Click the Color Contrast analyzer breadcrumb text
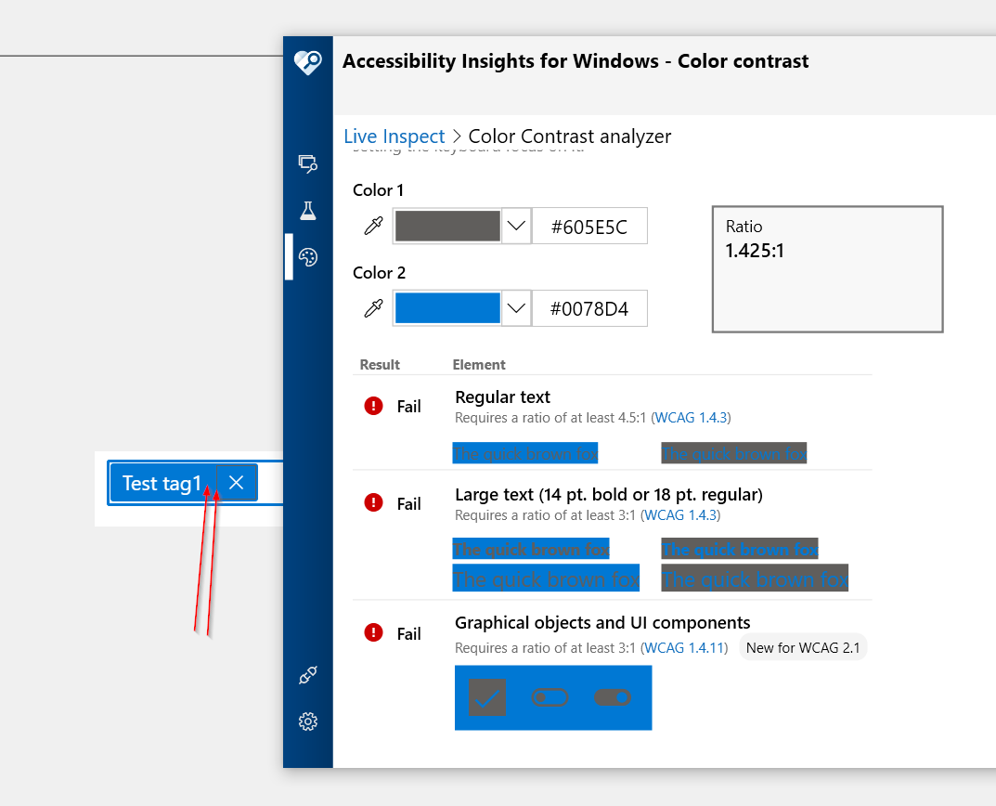Image resolution: width=996 pixels, height=806 pixels. point(570,136)
